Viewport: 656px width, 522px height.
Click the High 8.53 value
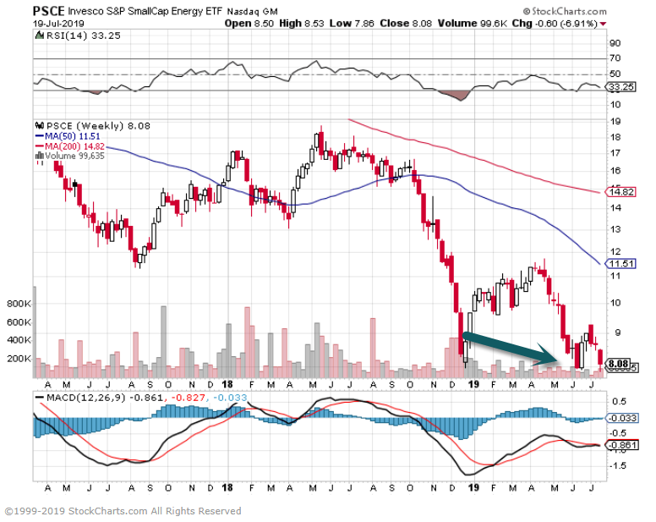(301, 24)
